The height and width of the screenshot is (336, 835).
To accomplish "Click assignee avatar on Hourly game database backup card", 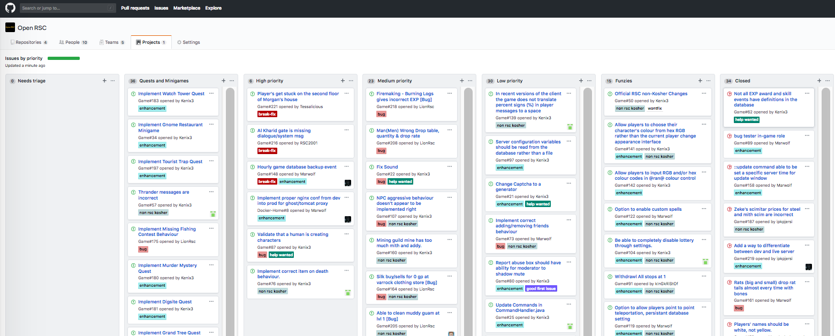I will 347,182.
